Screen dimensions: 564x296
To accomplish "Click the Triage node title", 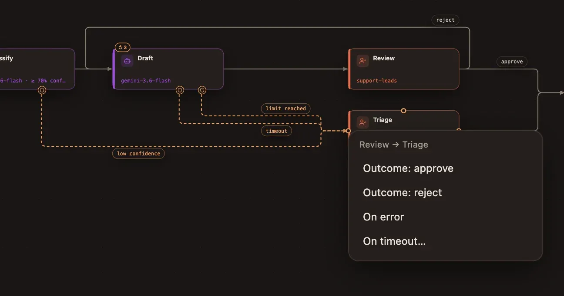I will click(383, 120).
